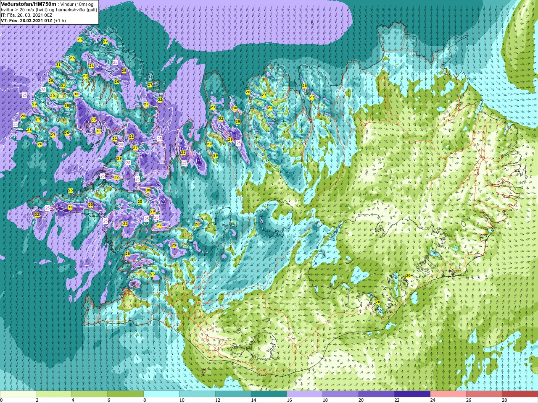This screenshot has height=403, width=538.
Task: Click the Veðurstofan/HM750m title text
Action: click(x=29, y=4)
